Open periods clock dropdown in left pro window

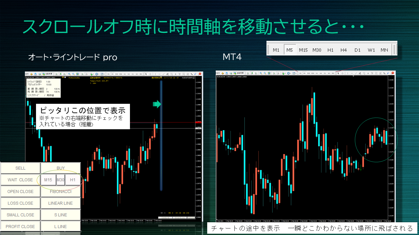[x=98, y=74]
